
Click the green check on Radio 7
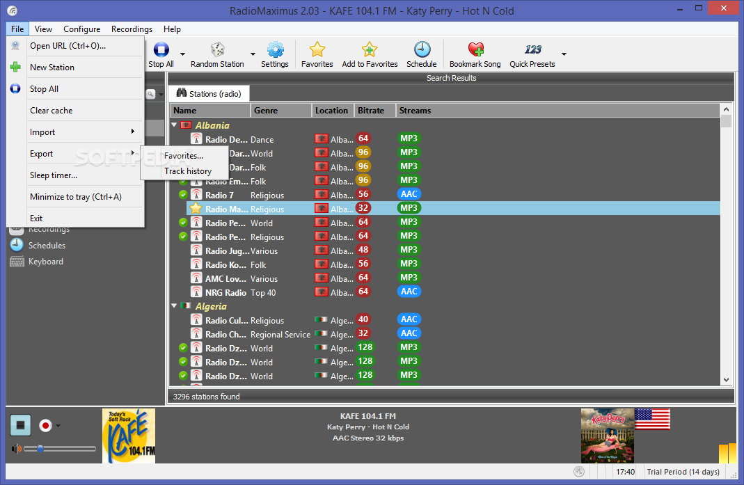coord(182,195)
